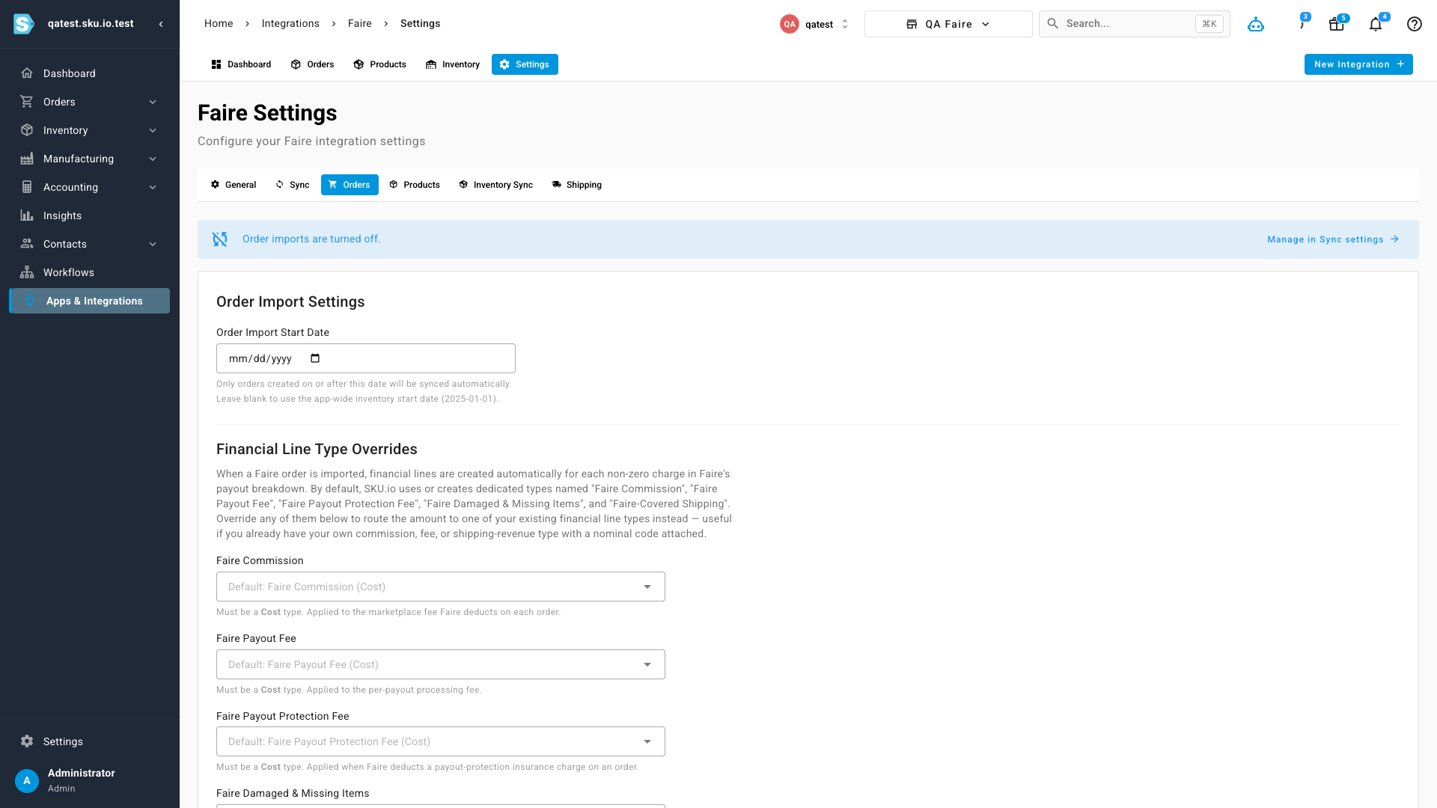Viewport: 1437px width, 808px height.
Task: Open the date picker calendar icon
Action: pyautogui.click(x=315, y=358)
